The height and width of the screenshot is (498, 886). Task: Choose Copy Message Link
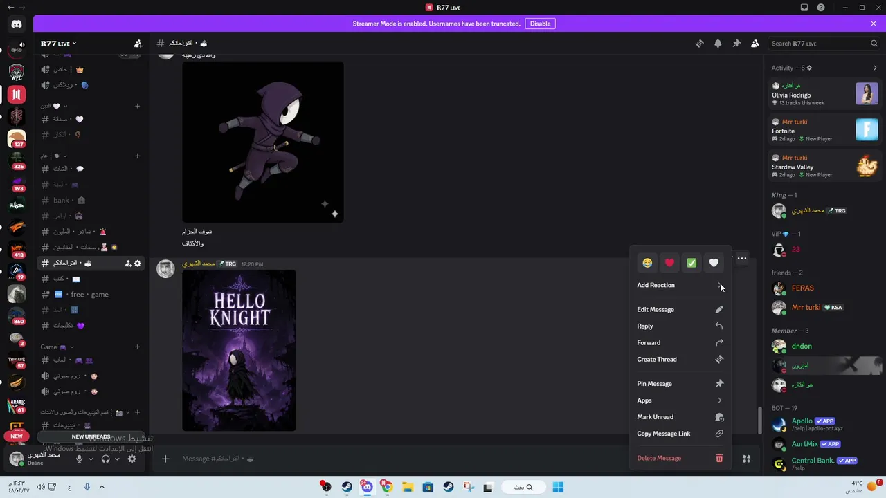680,434
